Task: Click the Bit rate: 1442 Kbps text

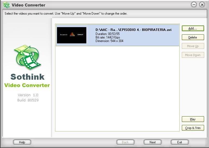Action: point(108,37)
